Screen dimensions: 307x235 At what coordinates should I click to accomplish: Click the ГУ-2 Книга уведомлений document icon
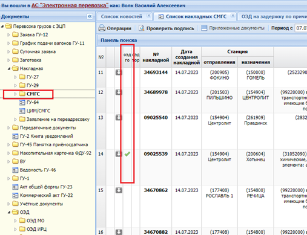click(x=15, y=137)
